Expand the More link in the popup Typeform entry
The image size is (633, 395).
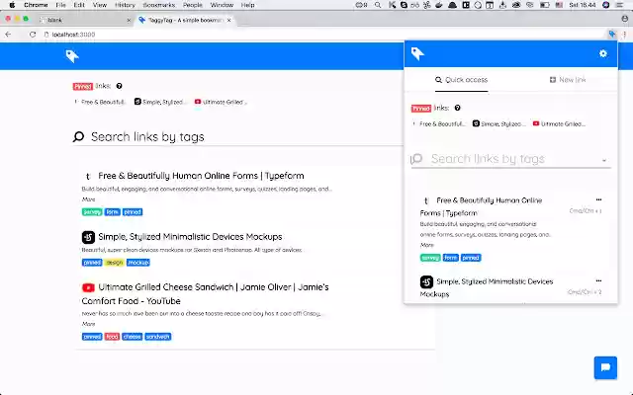tap(426, 245)
